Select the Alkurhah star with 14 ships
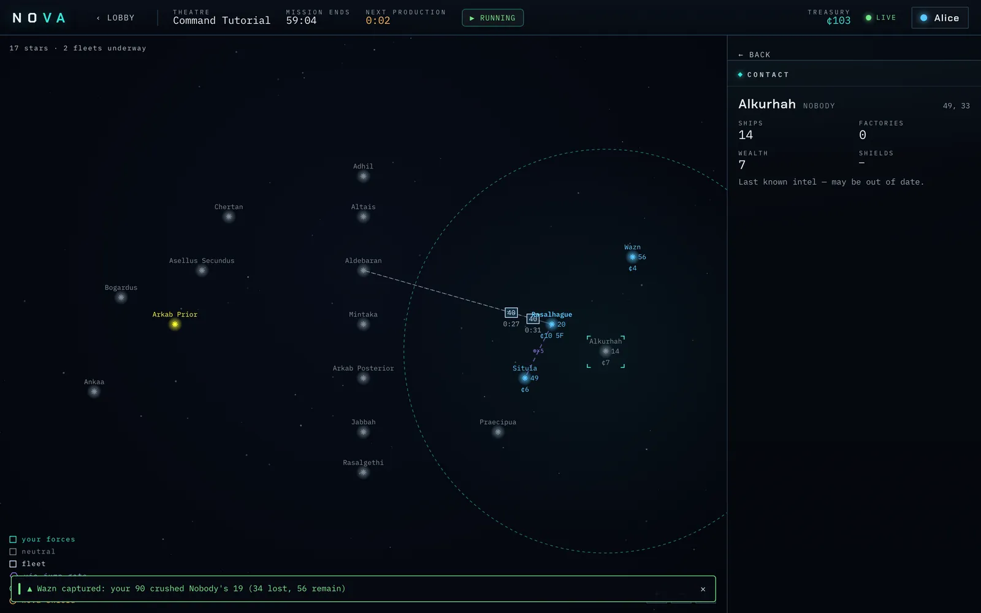Viewport: 981px width, 613px height. click(x=606, y=351)
